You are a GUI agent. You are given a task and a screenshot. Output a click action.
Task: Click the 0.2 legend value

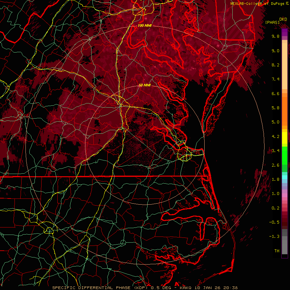click(275, 208)
